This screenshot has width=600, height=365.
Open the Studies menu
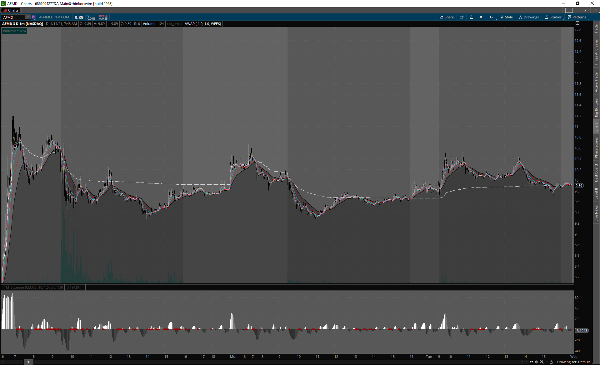pos(553,17)
